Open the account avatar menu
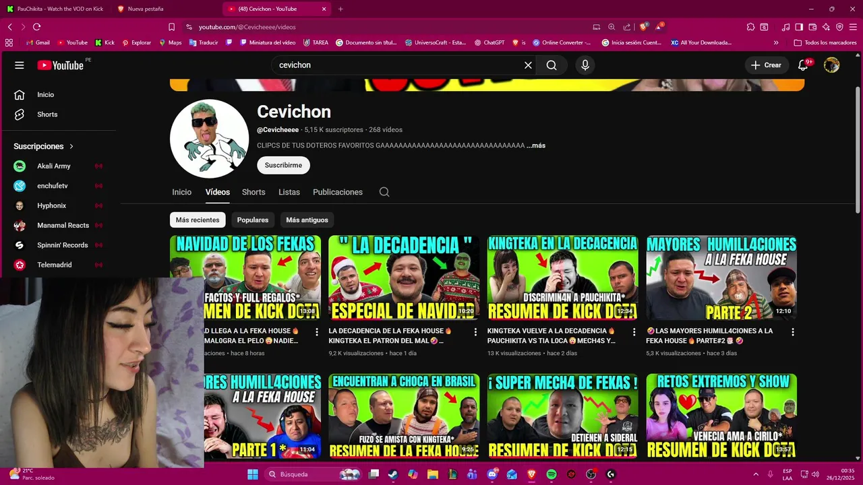 832,65
